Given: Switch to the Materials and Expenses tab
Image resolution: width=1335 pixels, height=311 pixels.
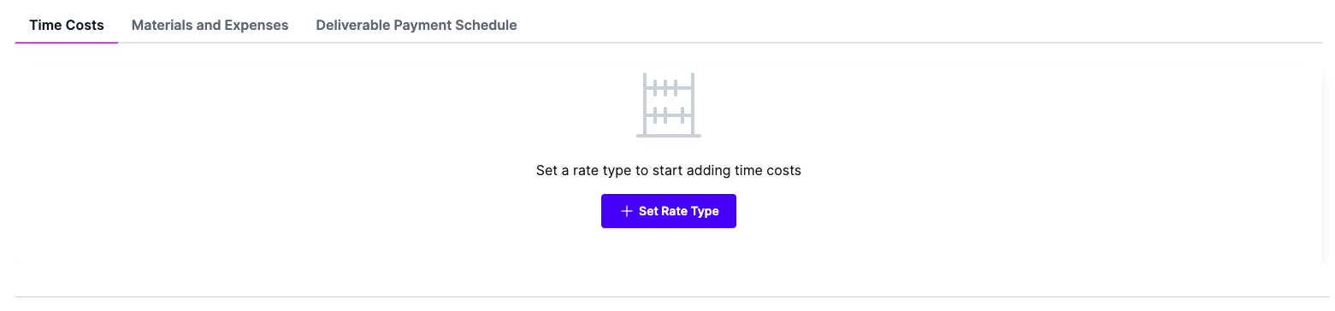Looking at the screenshot, I should click(210, 25).
